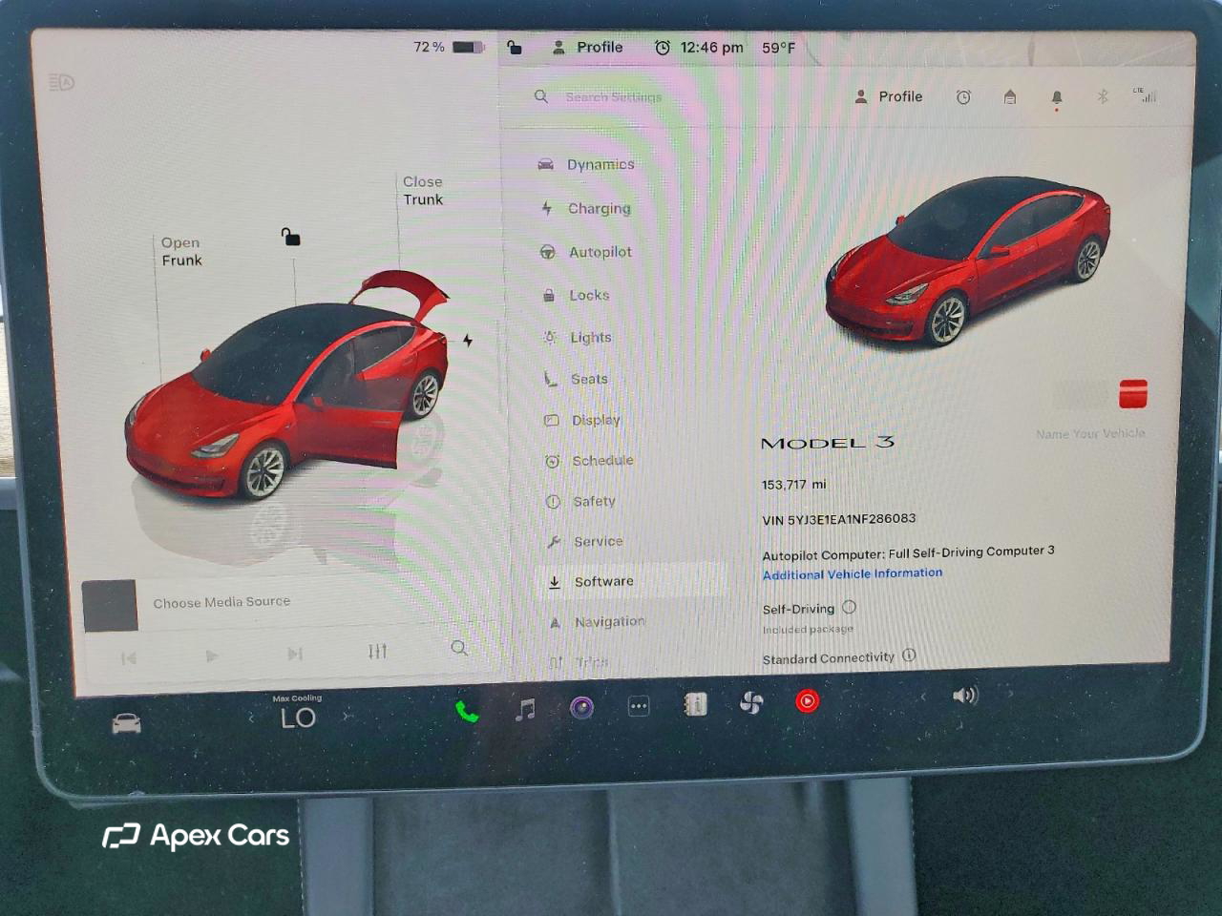The height and width of the screenshot is (916, 1222).
Task: Tap the gray media album thumbnail
Action: point(110,605)
